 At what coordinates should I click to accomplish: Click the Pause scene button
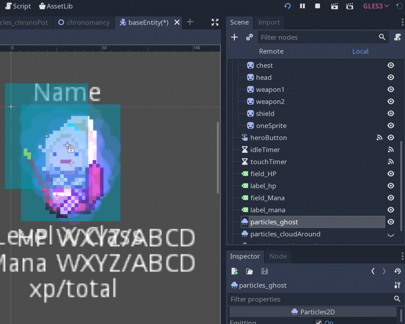tap(303, 6)
